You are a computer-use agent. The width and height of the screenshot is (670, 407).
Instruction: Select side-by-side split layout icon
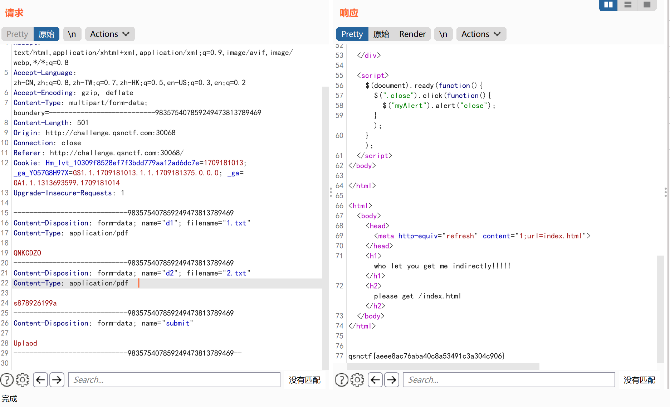pyautogui.click(x=608, y=5)
